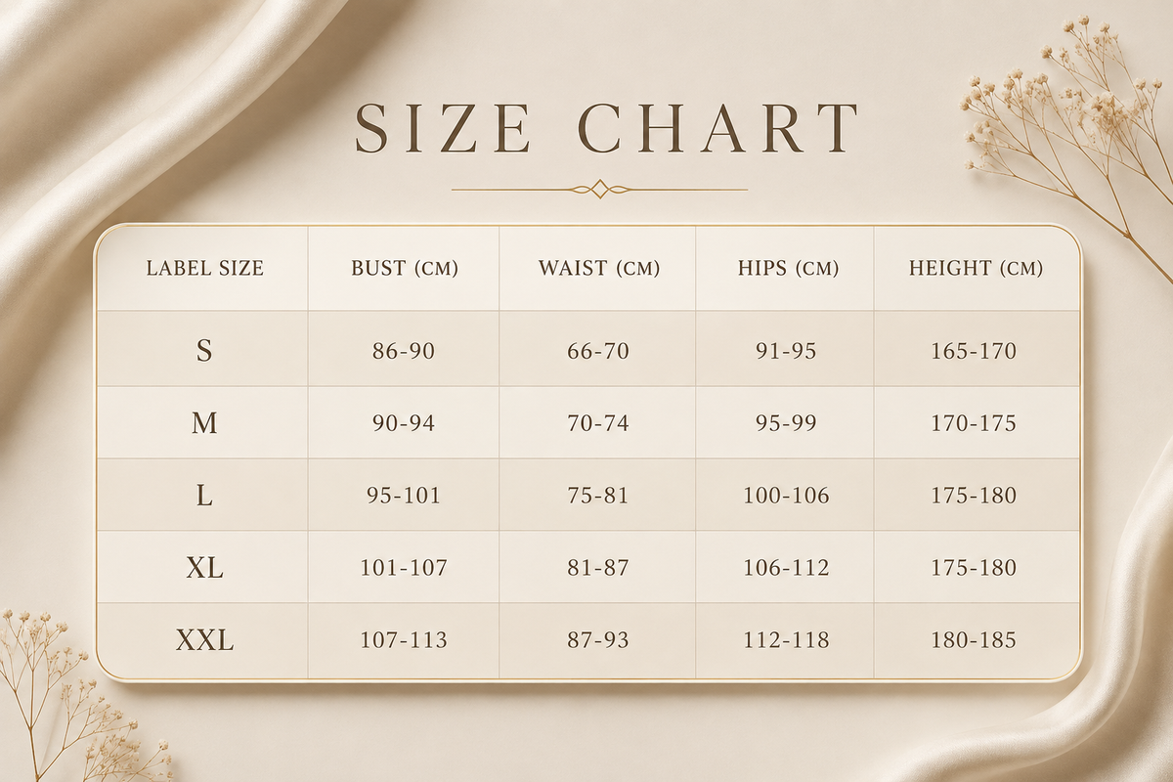
Task: Click the SIZE CHART title
Action: pyautogui.click(x=606, y=126)
